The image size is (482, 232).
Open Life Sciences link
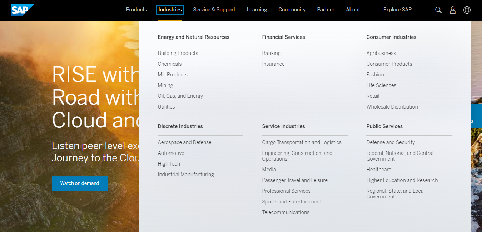point(381,85)
